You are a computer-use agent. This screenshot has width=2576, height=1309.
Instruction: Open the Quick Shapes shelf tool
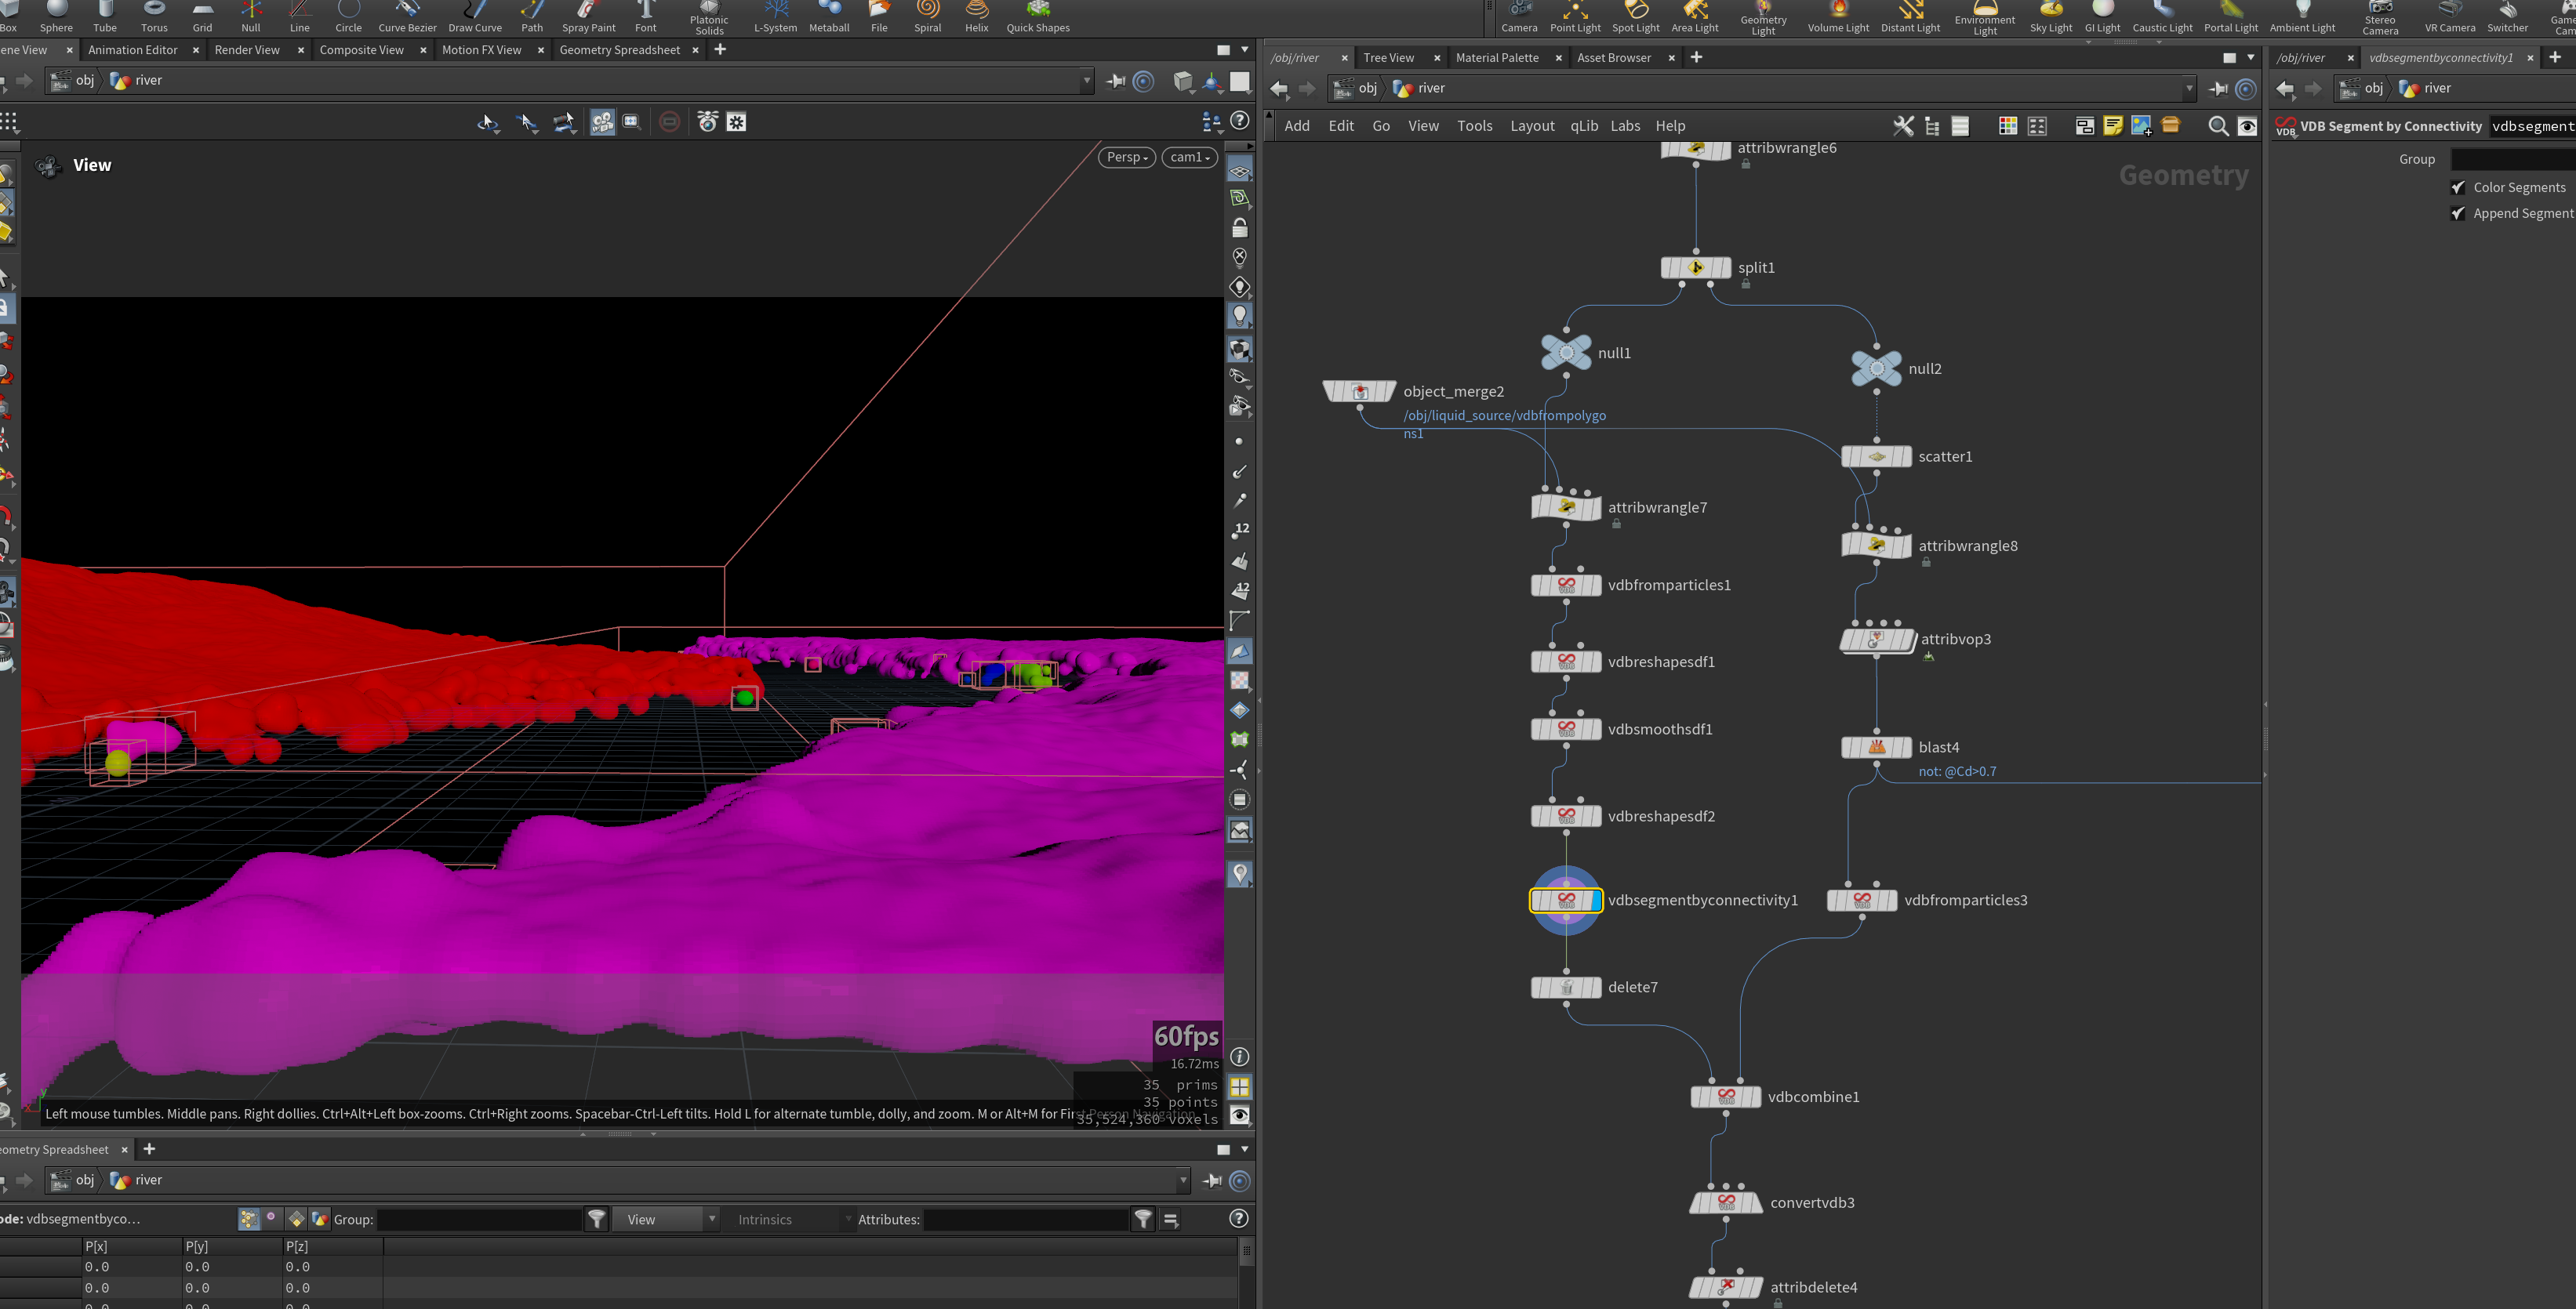[1038, 17]
